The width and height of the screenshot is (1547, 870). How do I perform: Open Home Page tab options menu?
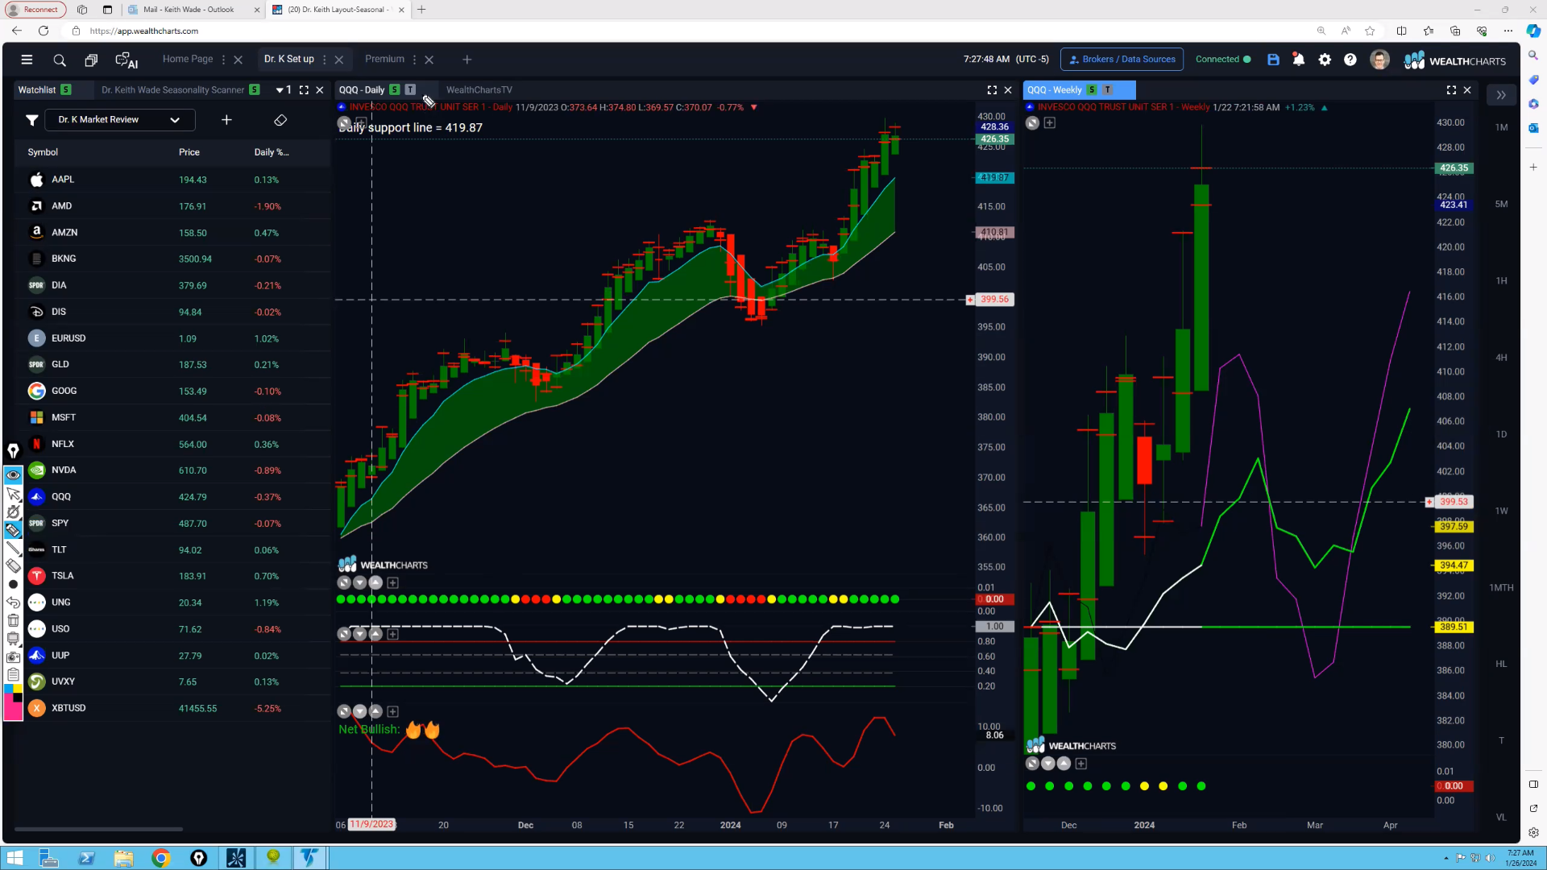223,60
